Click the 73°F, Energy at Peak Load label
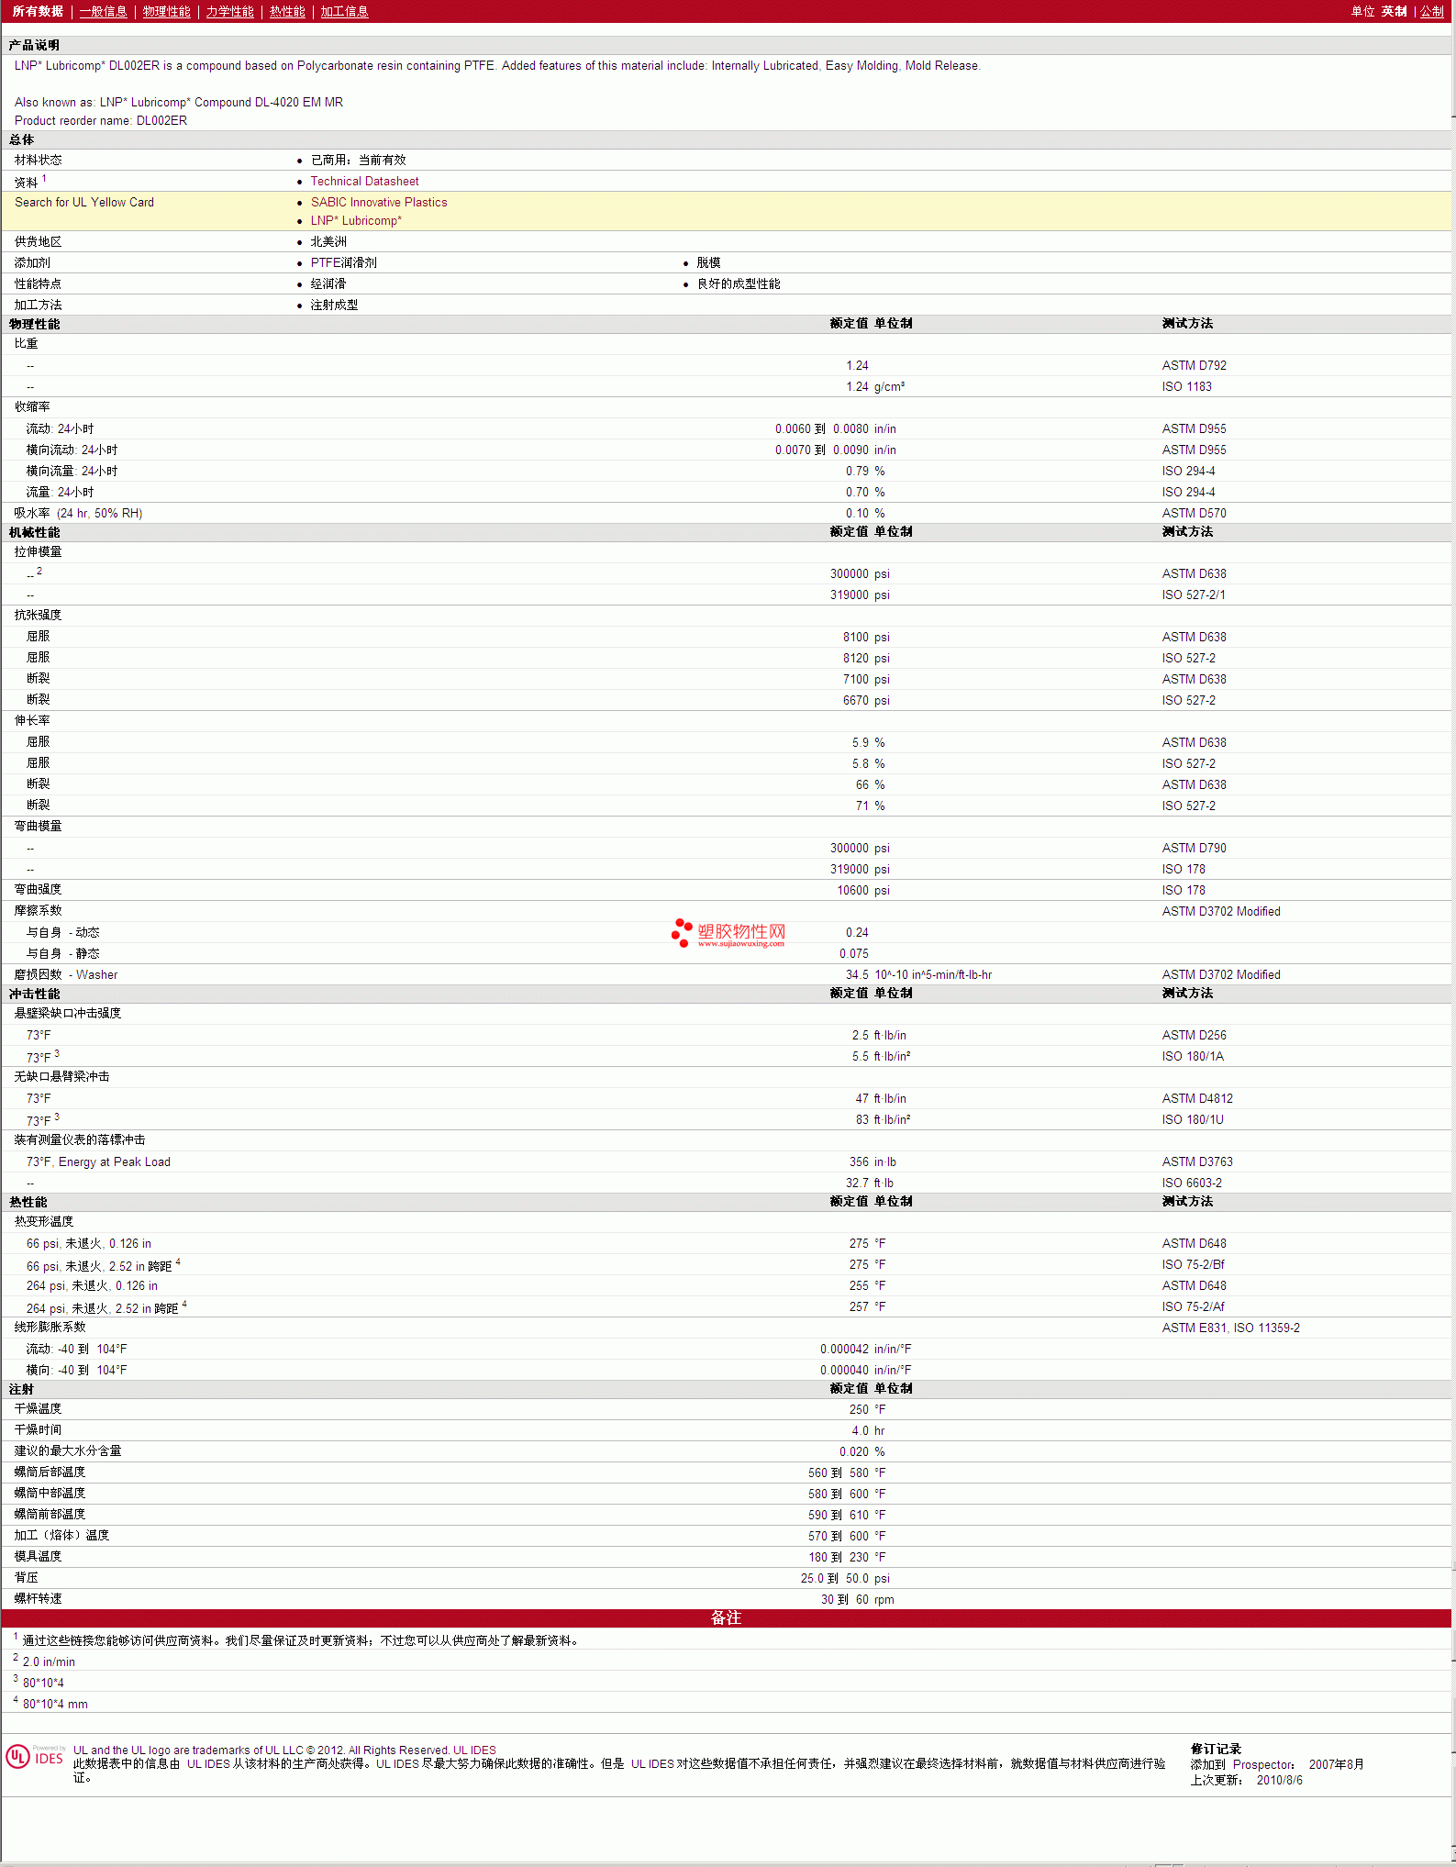This screenshot has width=1456, height=1867. coord(98,1161)
